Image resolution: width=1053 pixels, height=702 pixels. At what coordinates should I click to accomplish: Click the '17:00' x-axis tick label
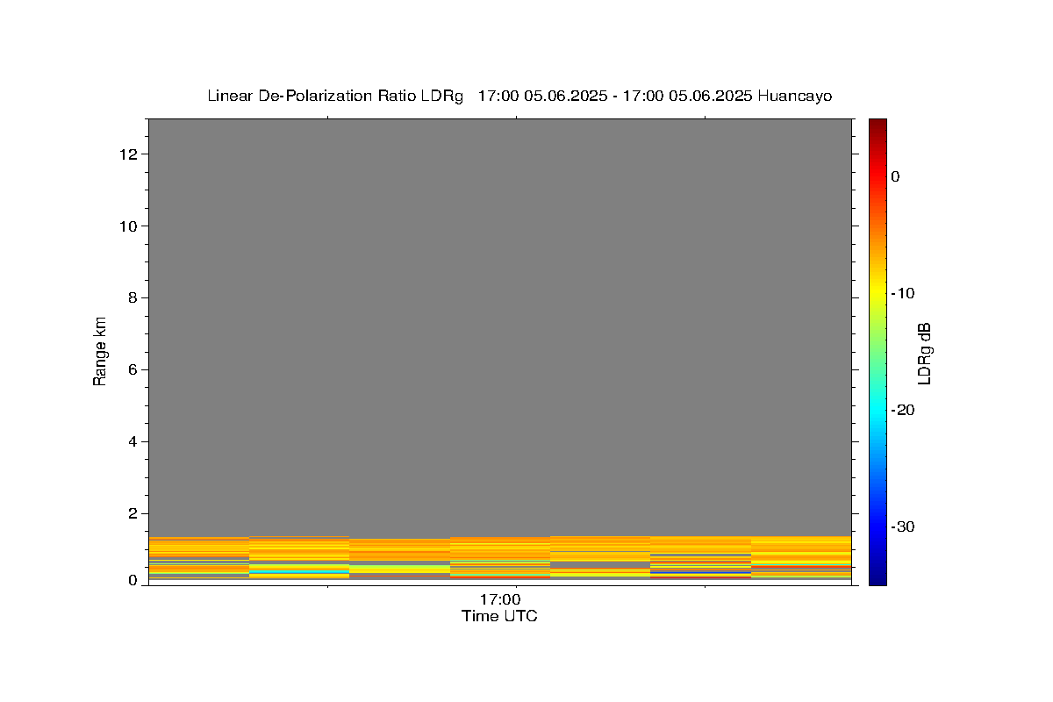pos(499,600)
